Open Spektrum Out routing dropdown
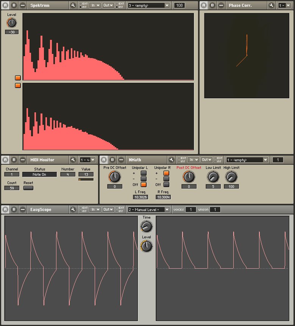Image resolution: width=295 pixels, height=326 pixels. [x=108, y=5]
